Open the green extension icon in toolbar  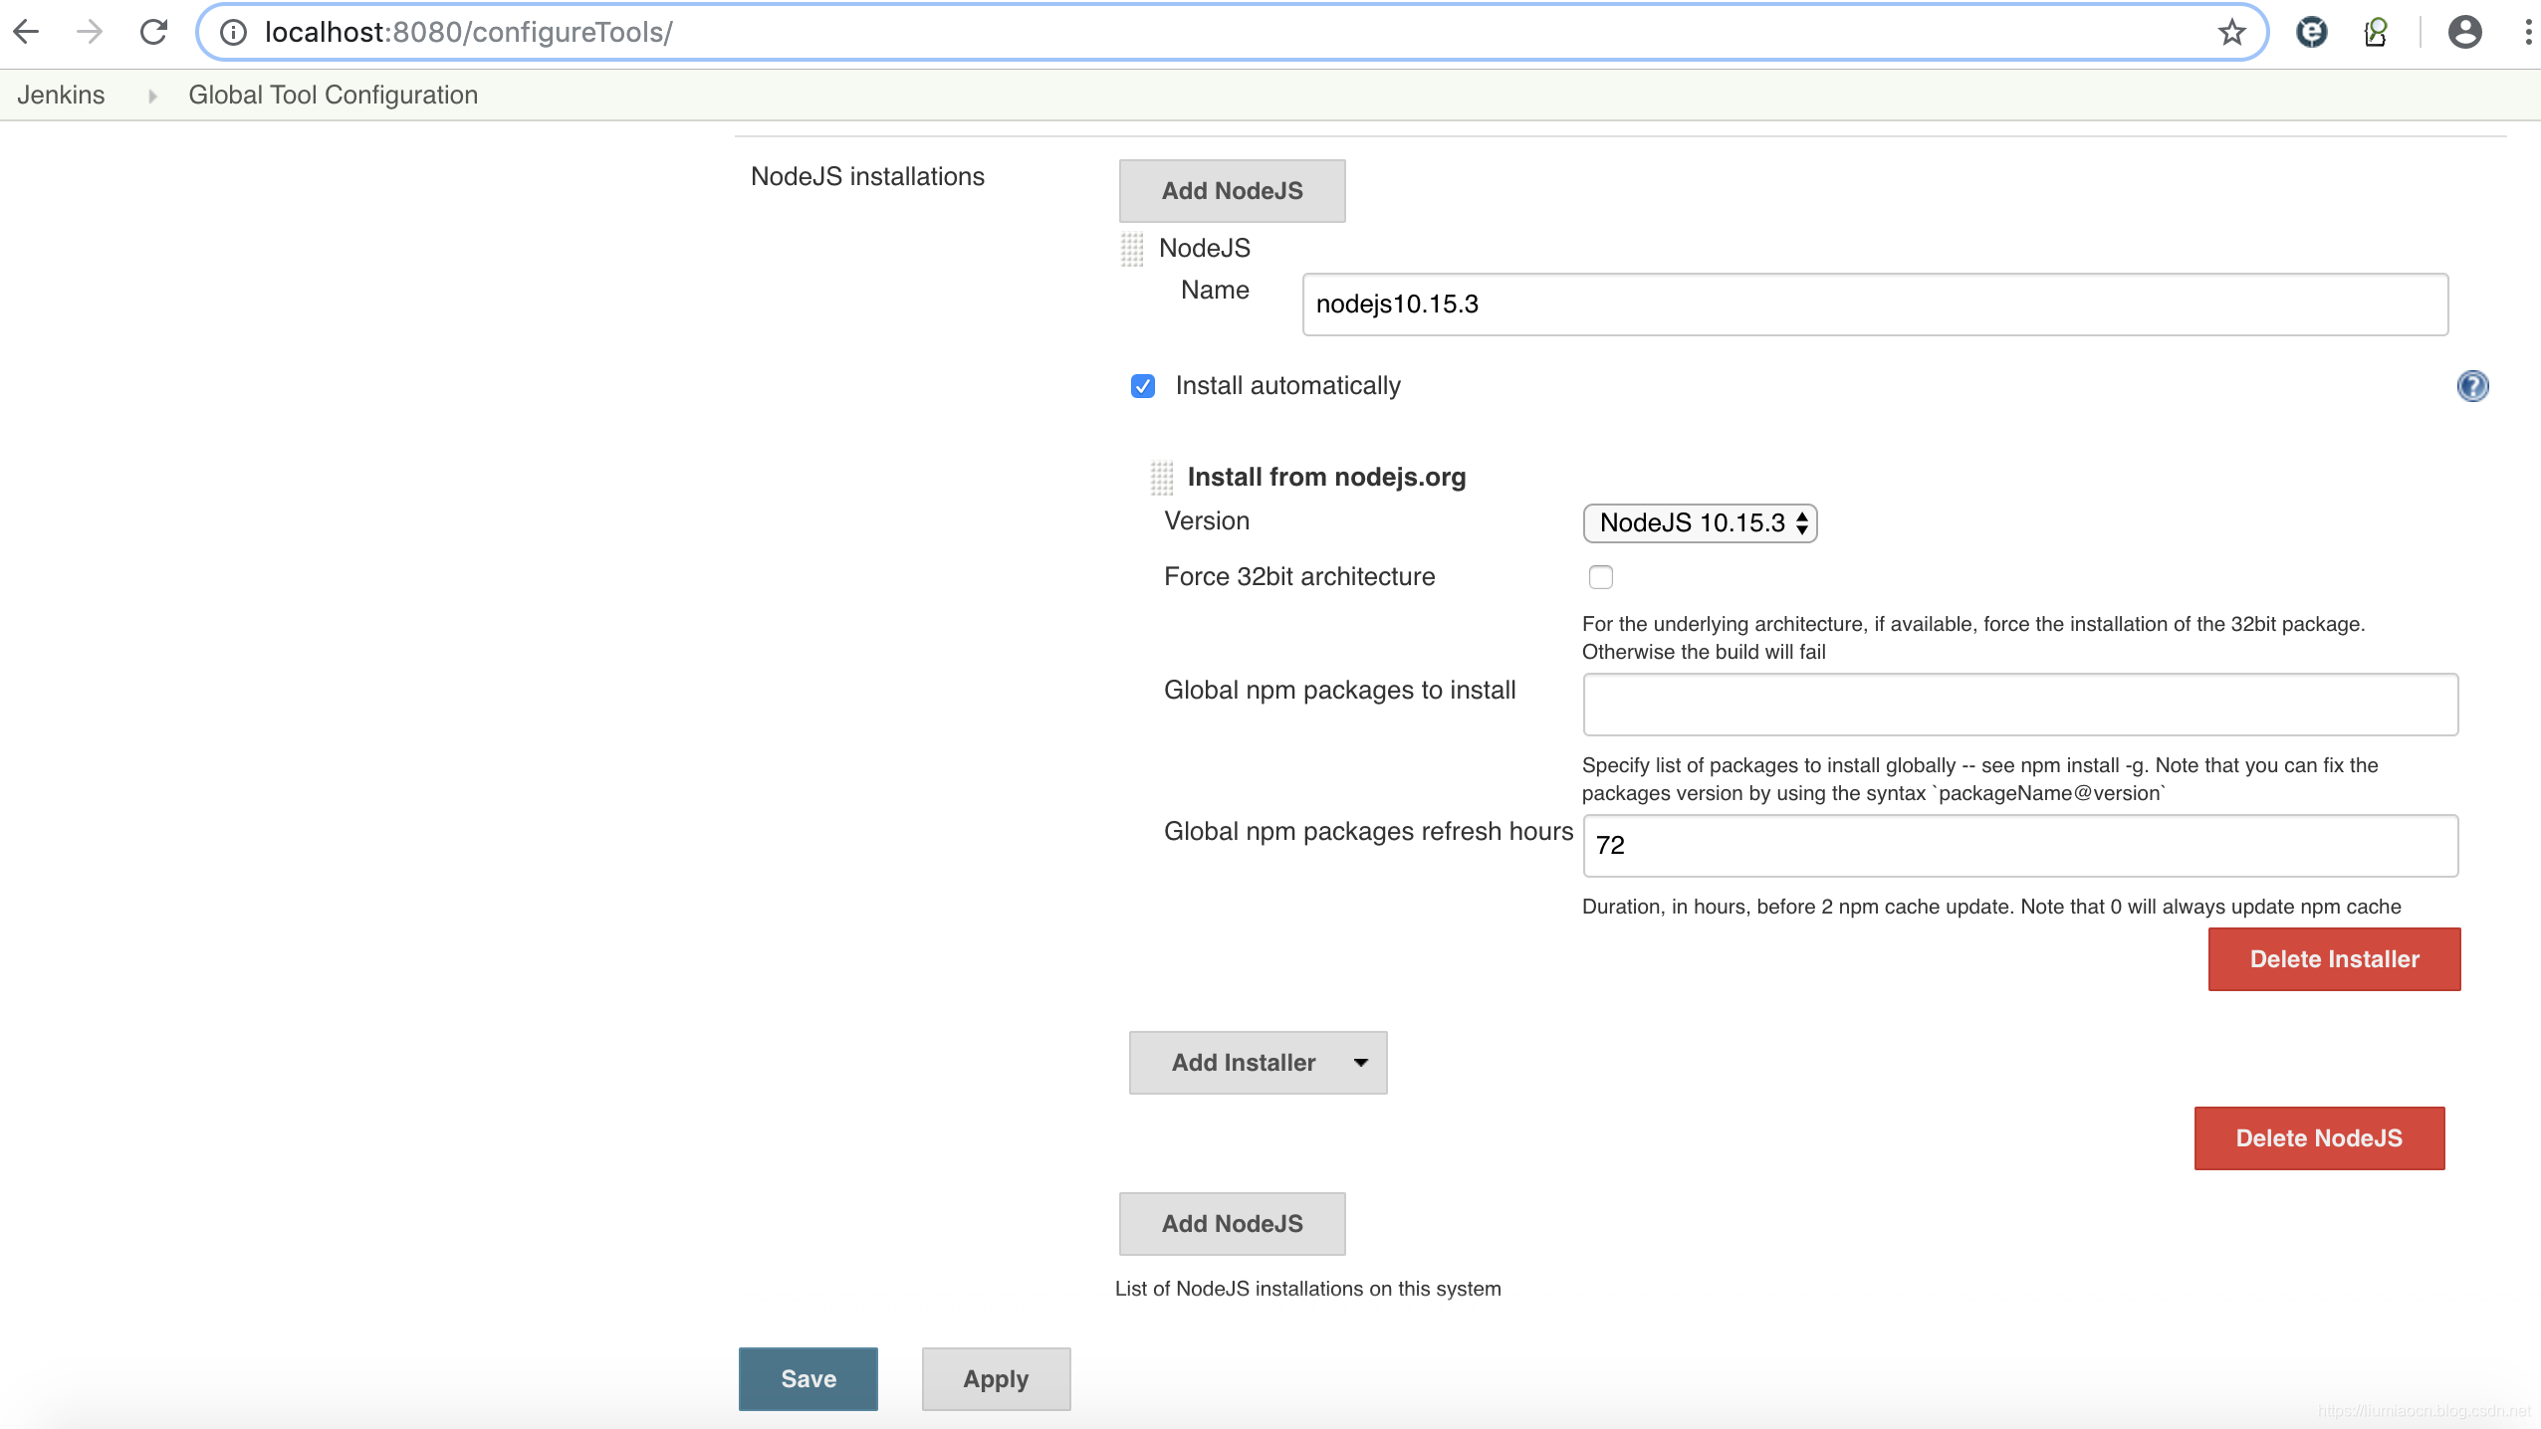(2376, 32)
